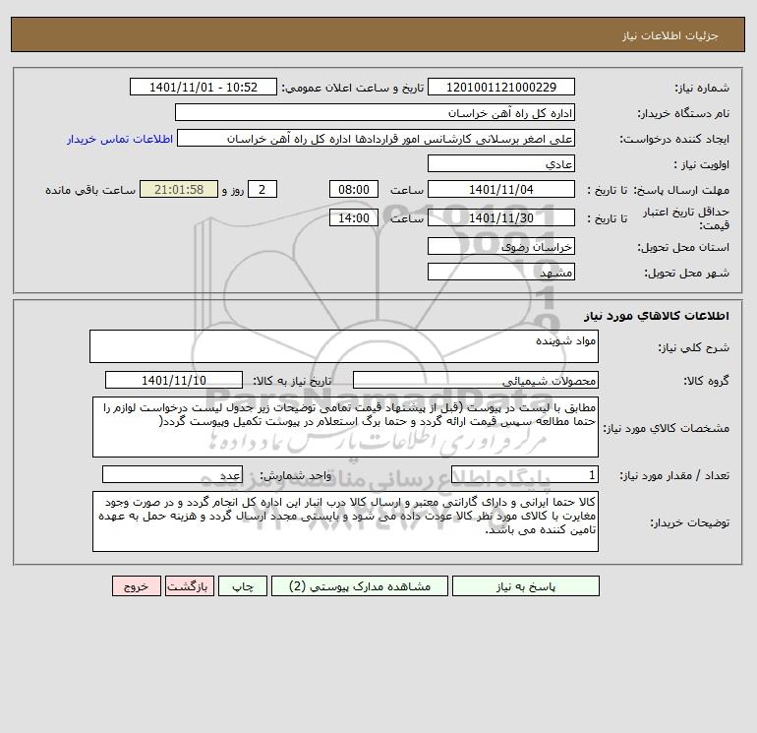757x733 pixels.
Task: Click the request creator field 'علی اصغر برسلانی'
Action: (x=377, y=139)
